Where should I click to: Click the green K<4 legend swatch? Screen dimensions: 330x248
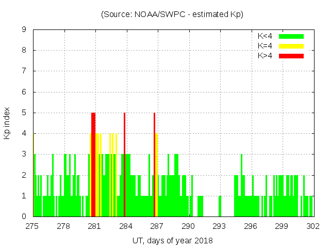(x=291, y=36)
